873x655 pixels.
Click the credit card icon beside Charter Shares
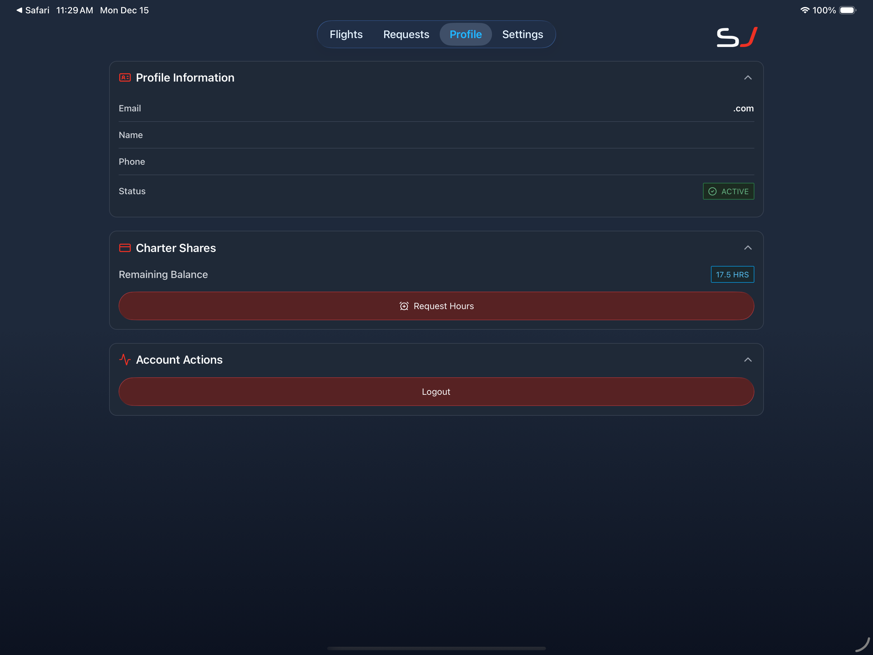tap(125, 248)
